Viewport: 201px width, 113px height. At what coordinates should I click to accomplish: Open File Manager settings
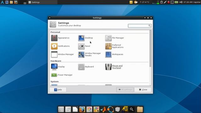tap(114, 38)
